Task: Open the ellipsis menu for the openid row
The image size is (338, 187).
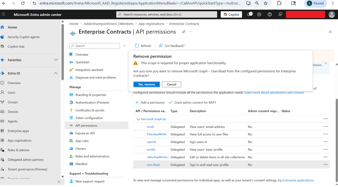Action: click(x=326, y=142)
